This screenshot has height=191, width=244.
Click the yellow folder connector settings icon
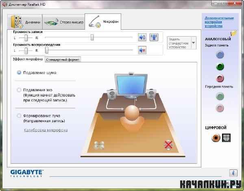[x=233, y=33]
